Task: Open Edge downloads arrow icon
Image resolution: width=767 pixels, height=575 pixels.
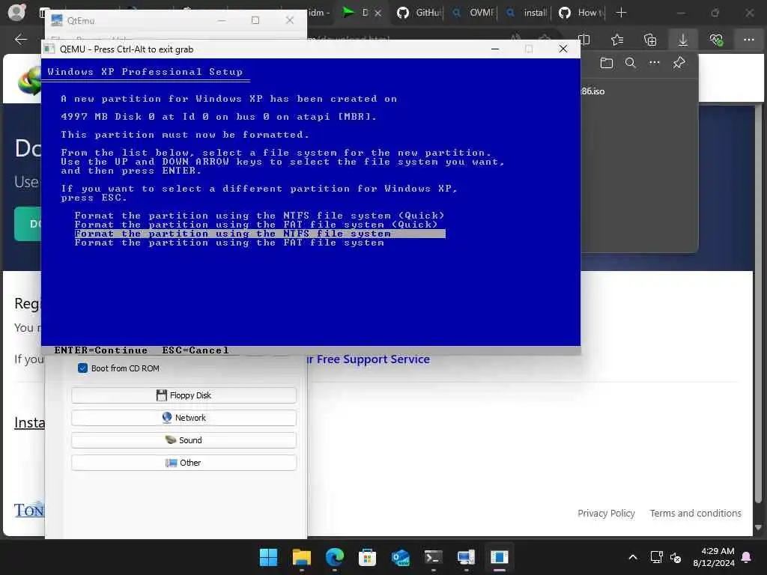Action: (683, 40)
